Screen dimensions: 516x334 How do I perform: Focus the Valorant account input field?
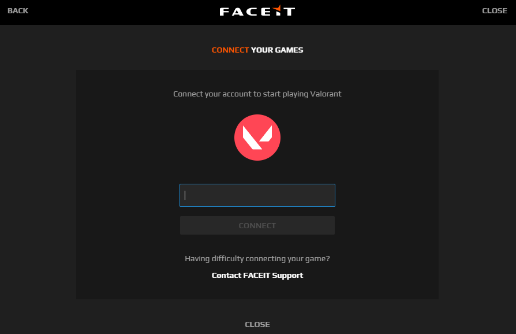click(x=257, y=195)
